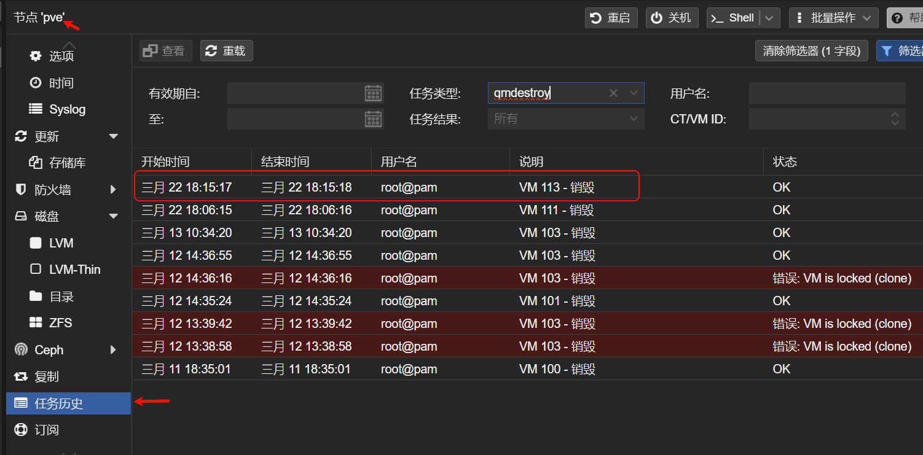Select error row at 三月 12 13:38:58
Viewport: 923px width, 455px height.
(x=527, y=346)
